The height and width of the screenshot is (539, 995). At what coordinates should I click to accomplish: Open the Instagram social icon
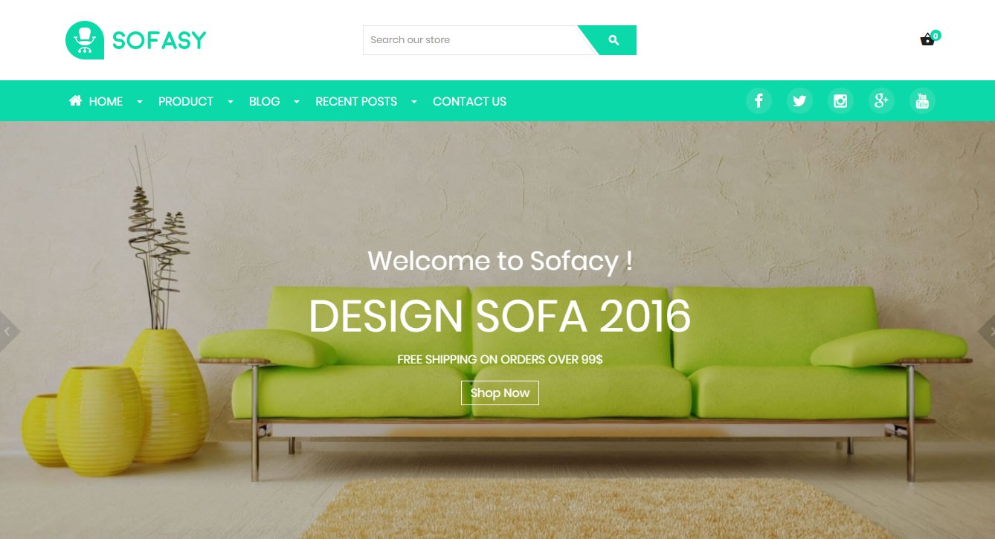[x=840, y=100]
